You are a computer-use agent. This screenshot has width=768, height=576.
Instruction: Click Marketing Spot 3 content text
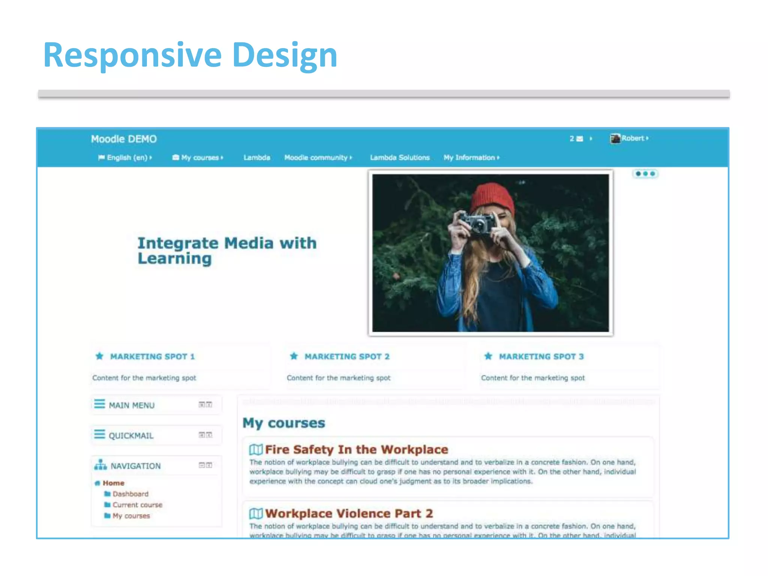[533, 378]
